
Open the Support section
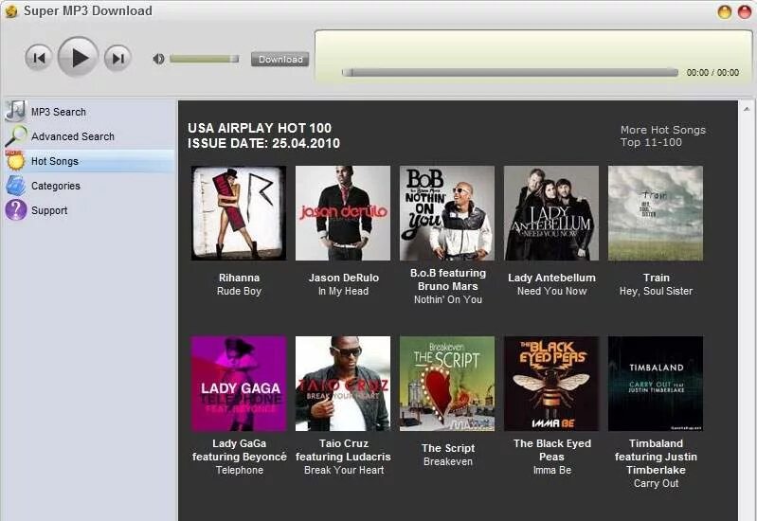[x=49, y=210]
